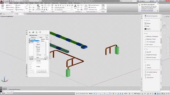Screen dimensions: 170x95
Task: Click the Section Line tool
Action: coord(92,7)
